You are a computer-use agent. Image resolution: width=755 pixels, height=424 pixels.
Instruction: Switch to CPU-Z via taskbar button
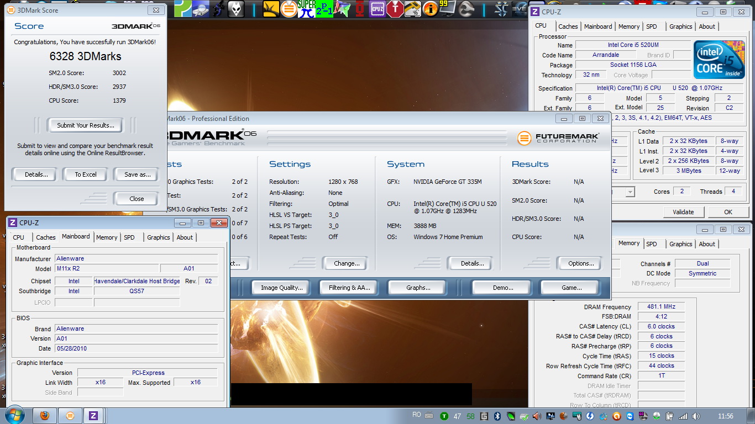tap(93, 416)
